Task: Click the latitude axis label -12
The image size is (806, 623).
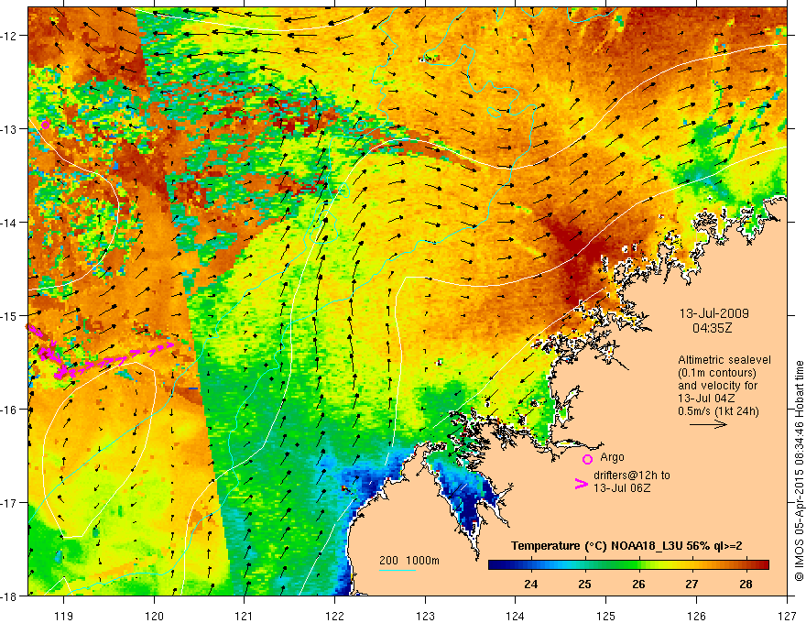Action: pos(10,35)
